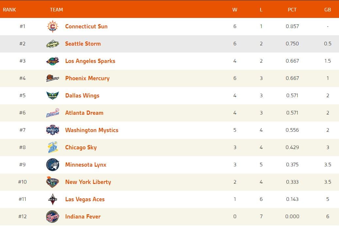This screenshot has width=339, height=226.
Task: Click the New York Liberty logo
Action: tap(53, 182)
